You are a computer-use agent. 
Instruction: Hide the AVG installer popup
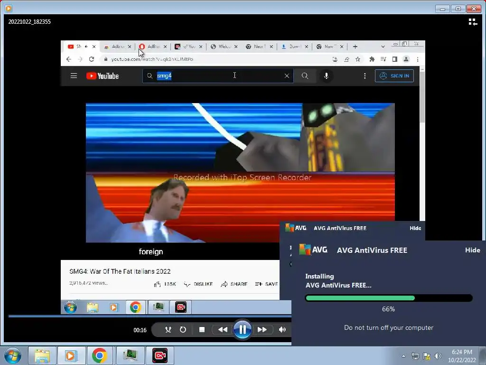(x=472, y=250)
